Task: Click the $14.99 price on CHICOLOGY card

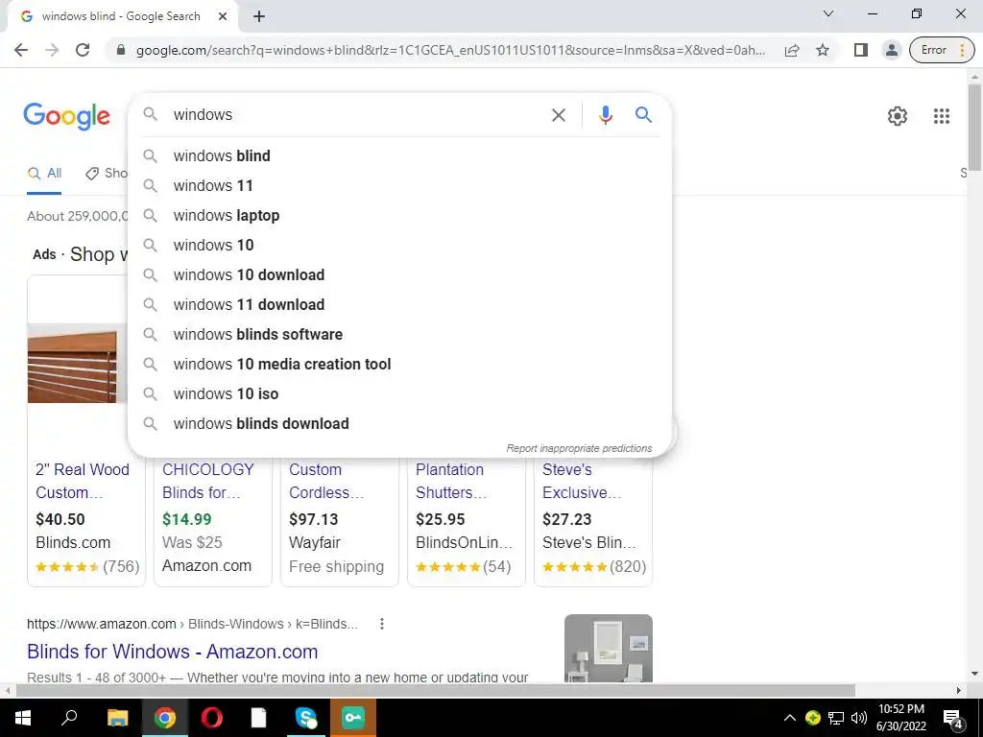Action: click(187, 519)
